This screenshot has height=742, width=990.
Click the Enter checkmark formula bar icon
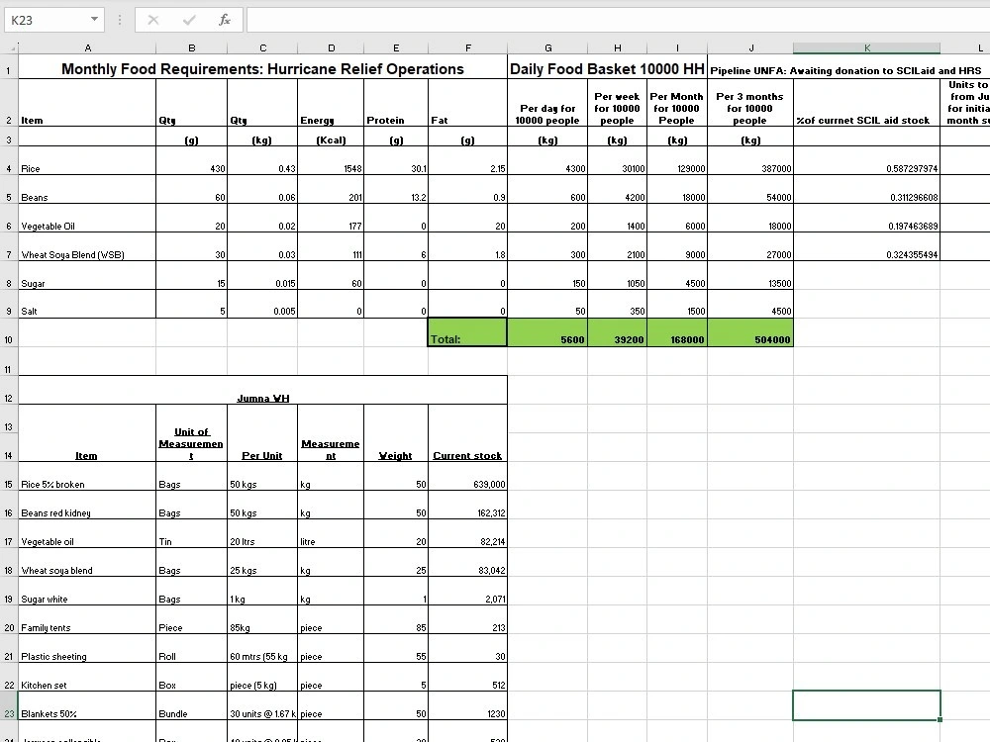click(x=189, y=20)
